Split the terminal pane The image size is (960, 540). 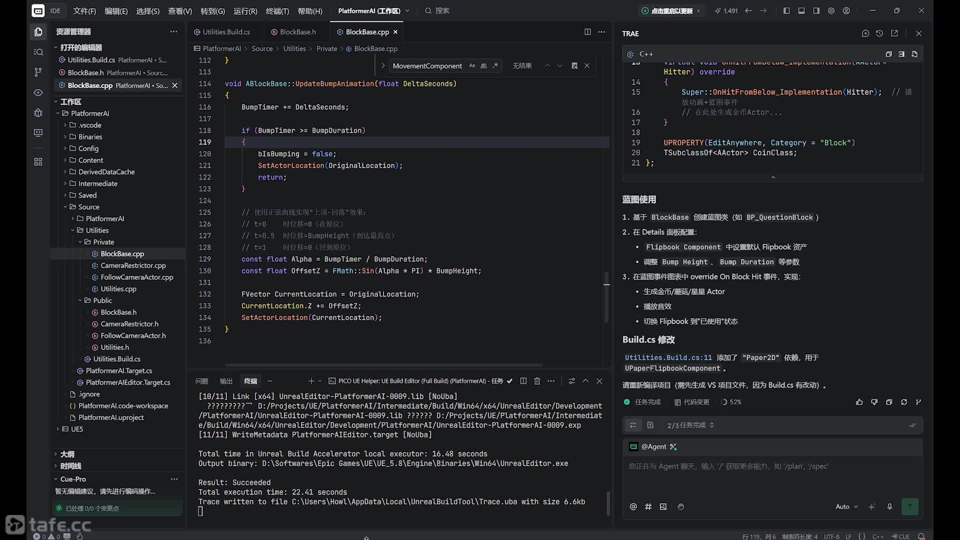(x=523, y=381)
